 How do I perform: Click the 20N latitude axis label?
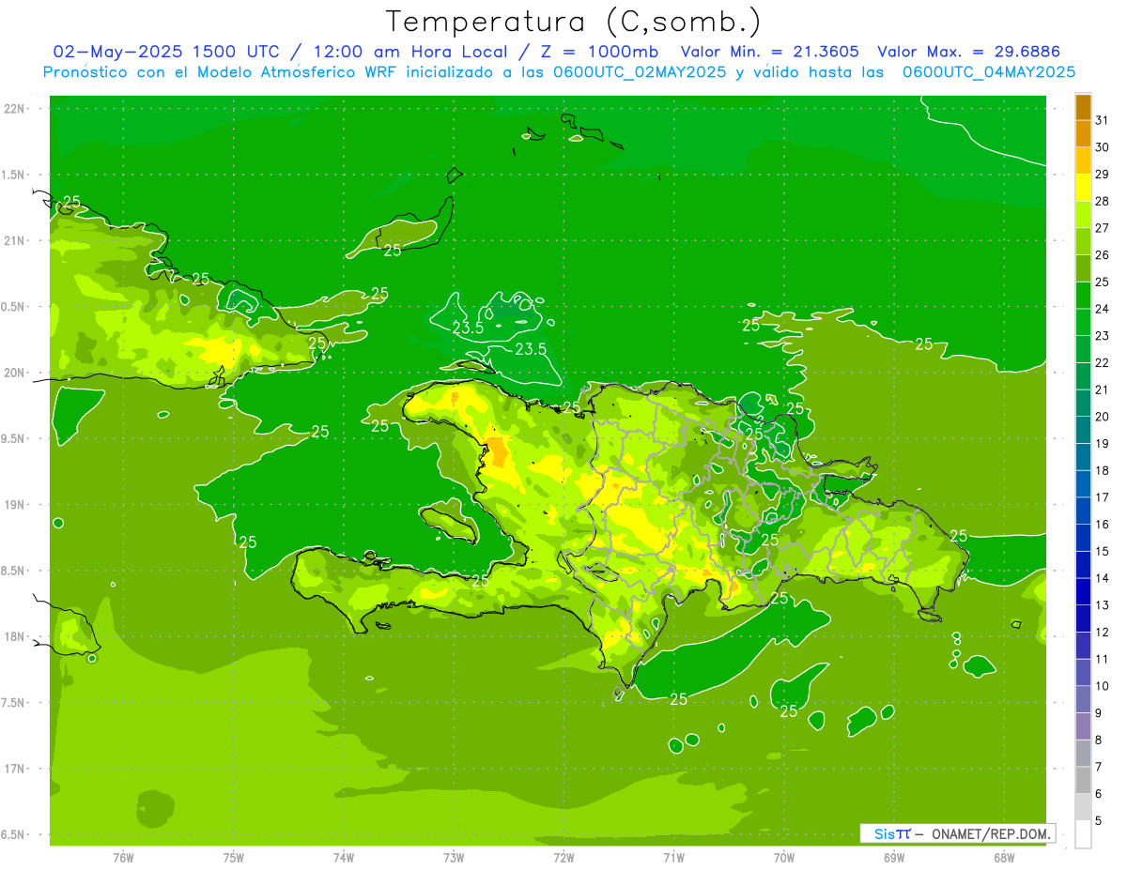[15, 373]
